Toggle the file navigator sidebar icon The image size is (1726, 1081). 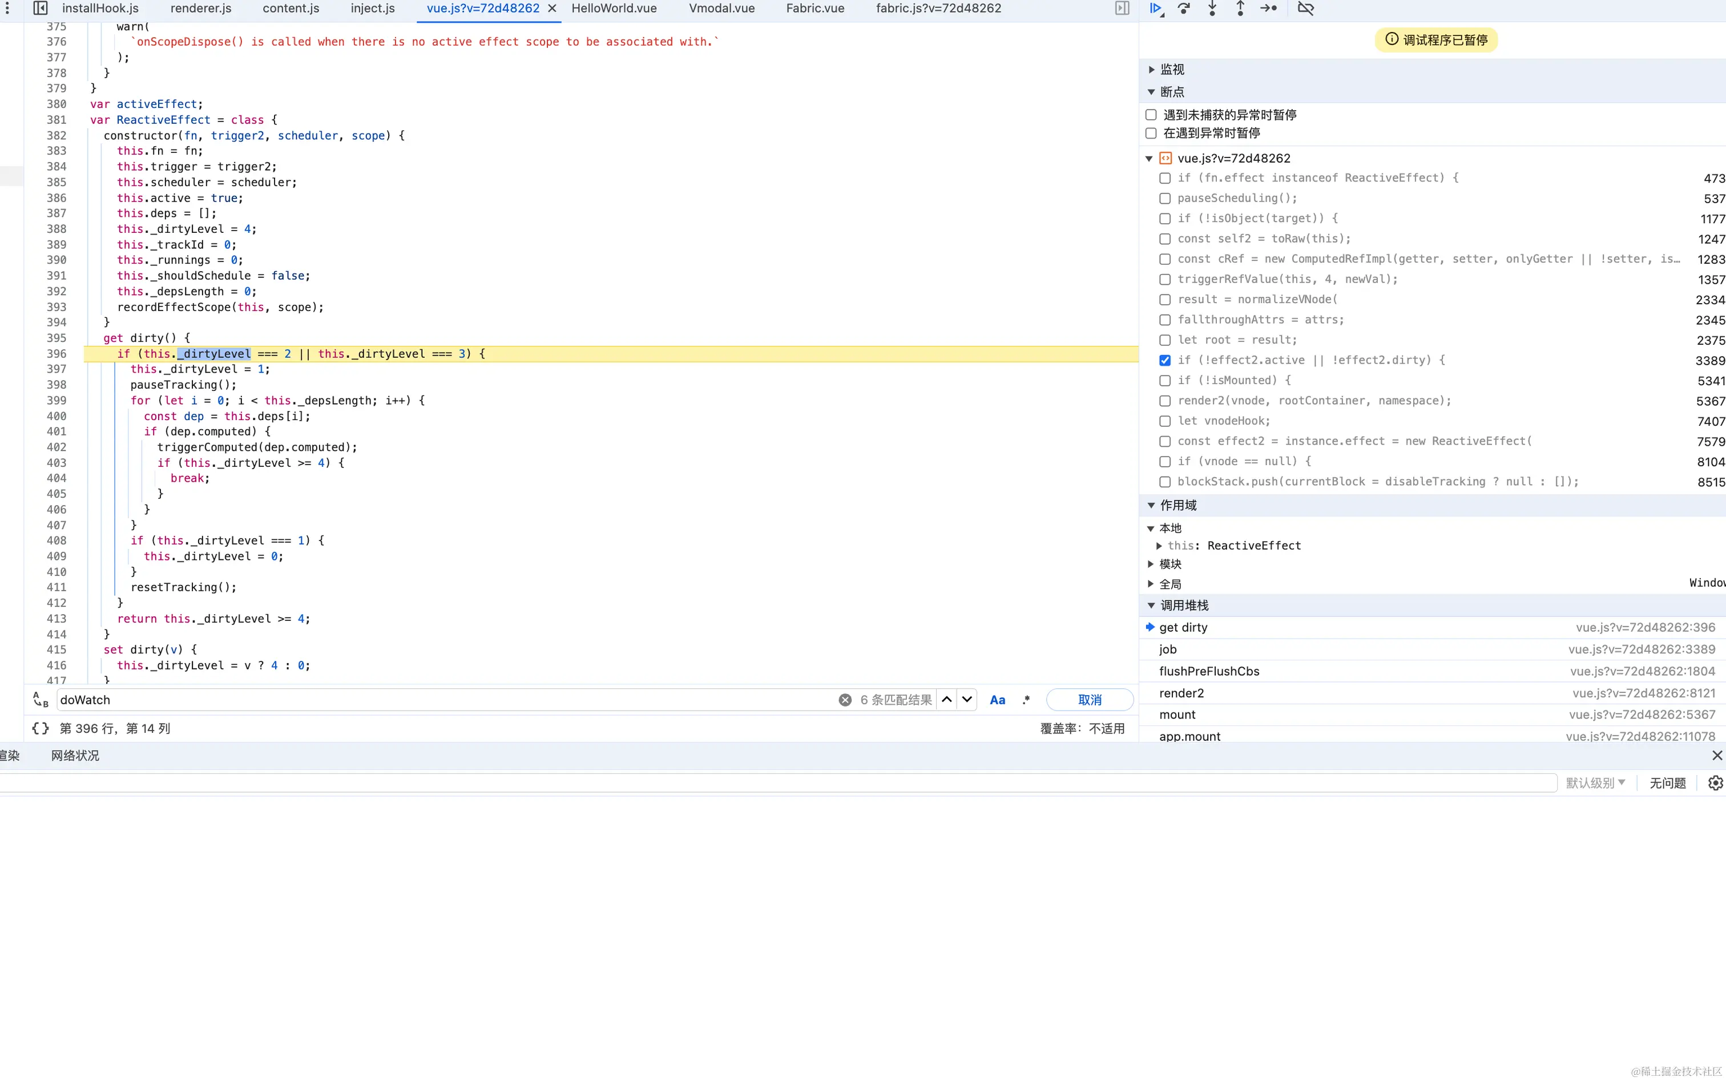pyautogui.click(x=40, y=9)
